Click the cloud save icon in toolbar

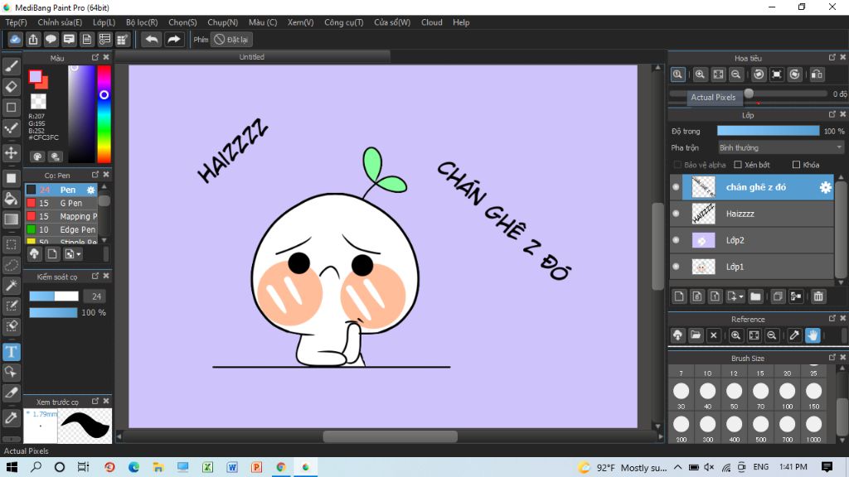coord(15,40)
